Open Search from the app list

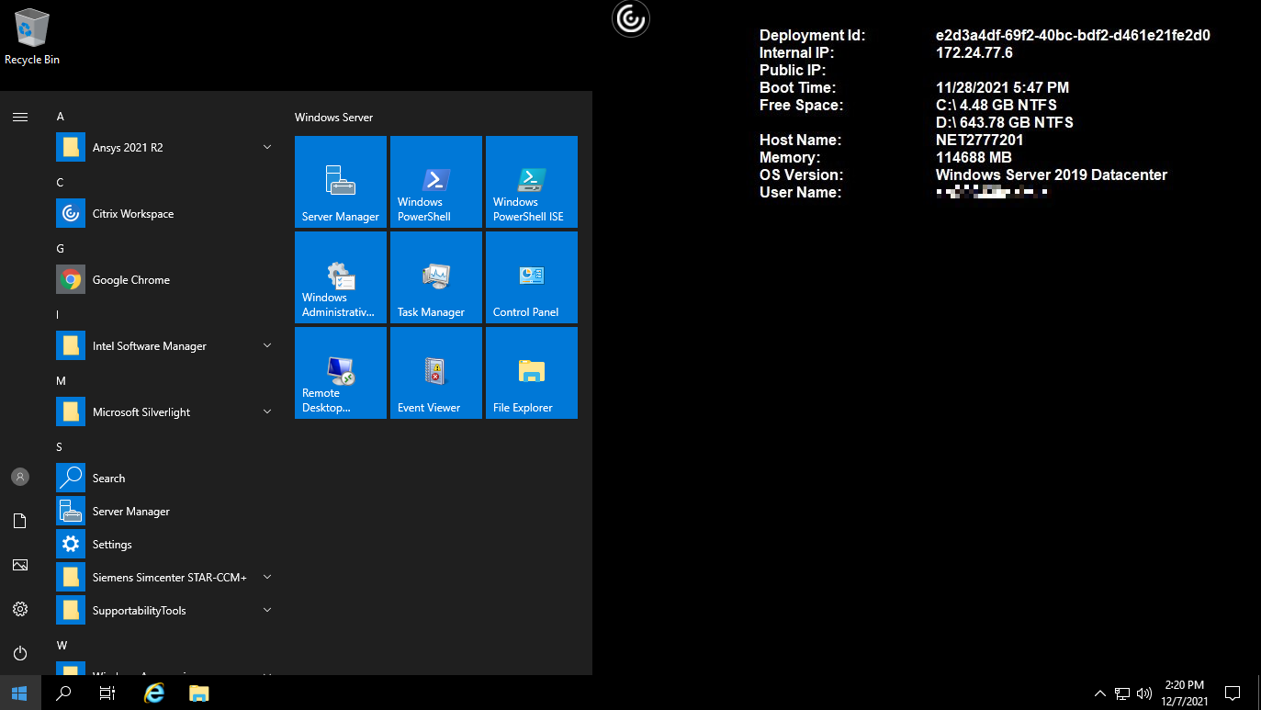165,479
